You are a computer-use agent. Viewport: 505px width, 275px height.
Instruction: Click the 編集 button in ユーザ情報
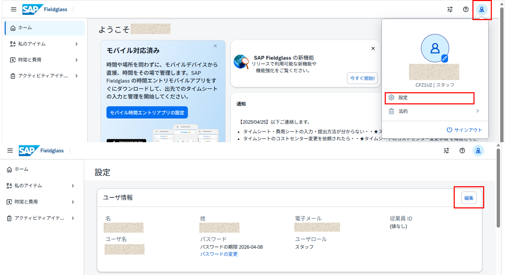click(469, 198)
